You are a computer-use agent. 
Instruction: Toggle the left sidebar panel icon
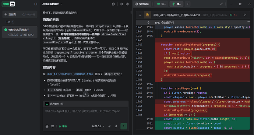point(36,4)
